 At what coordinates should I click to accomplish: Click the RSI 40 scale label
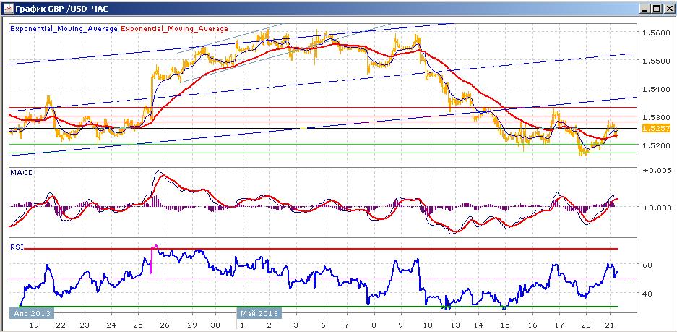(x=647, y=294)
